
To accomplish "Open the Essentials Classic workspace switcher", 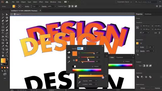I will pos(125,2).
